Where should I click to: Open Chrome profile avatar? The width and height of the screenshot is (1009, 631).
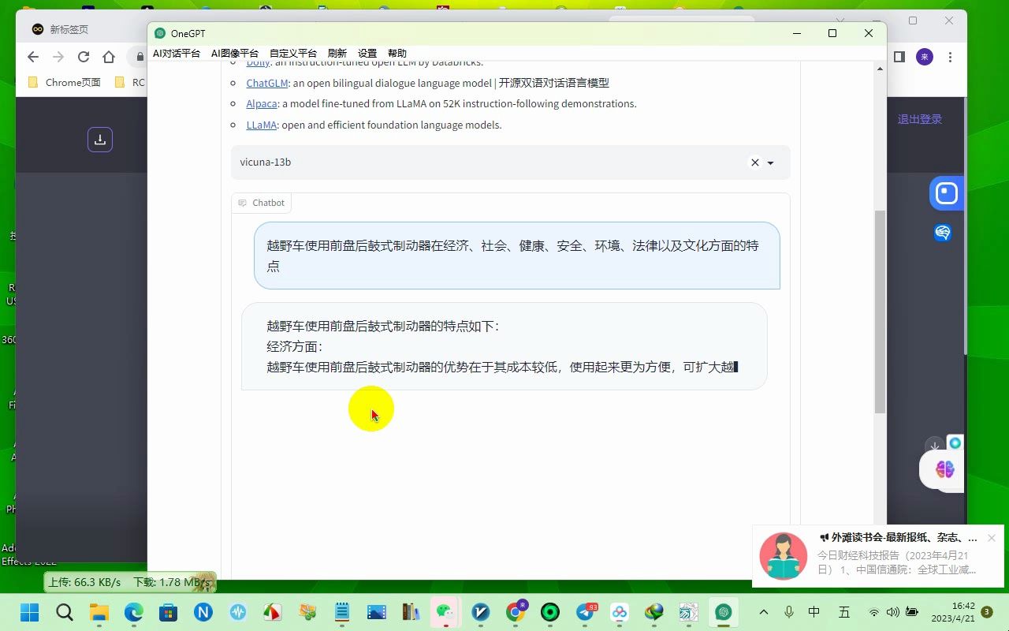tap(925, 57)
